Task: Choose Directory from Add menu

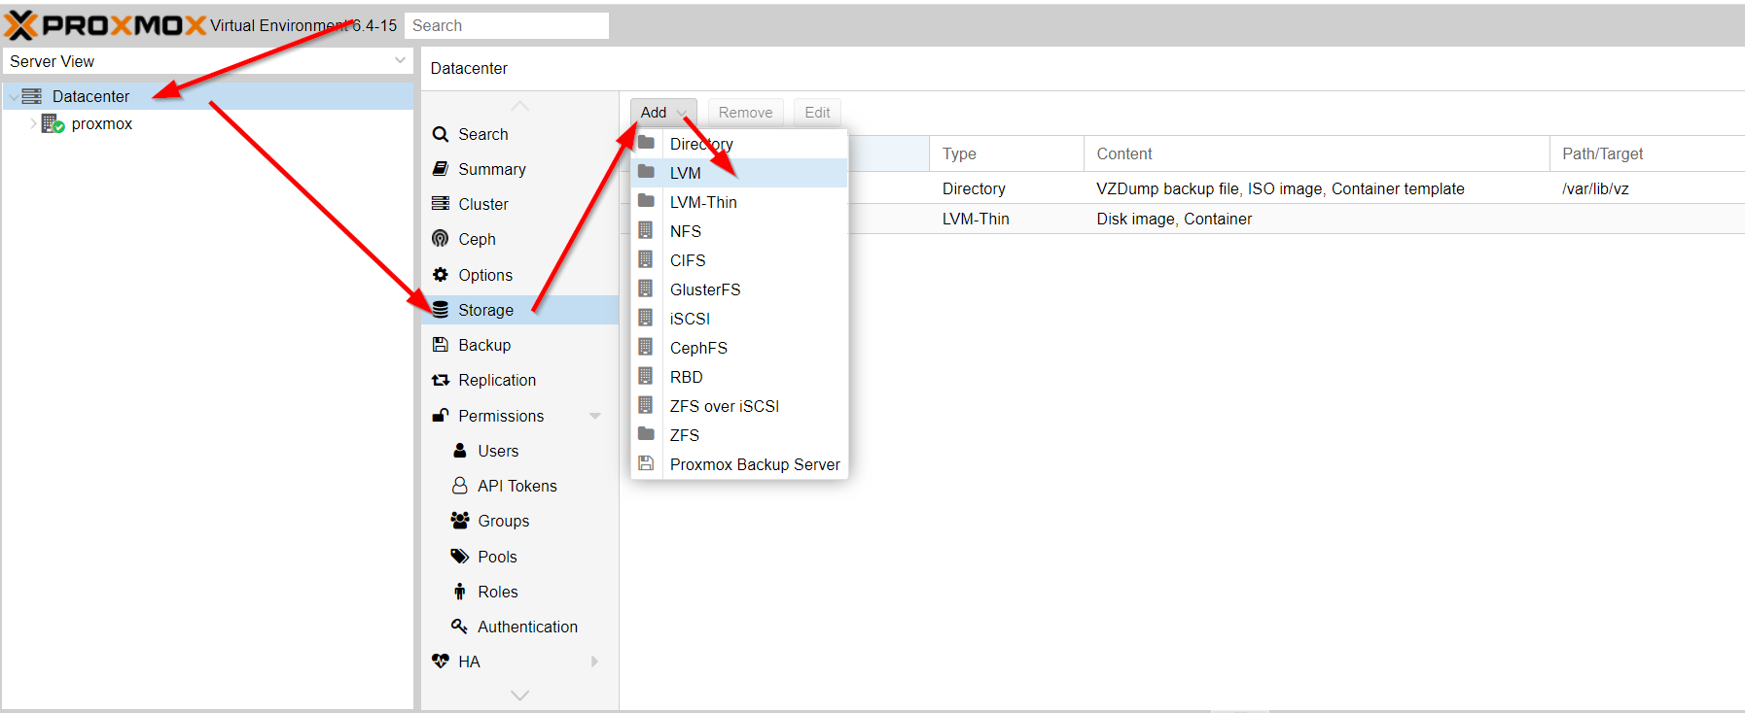Action: tap(739, 144)
